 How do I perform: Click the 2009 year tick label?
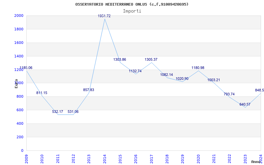(x=26, y=159)
